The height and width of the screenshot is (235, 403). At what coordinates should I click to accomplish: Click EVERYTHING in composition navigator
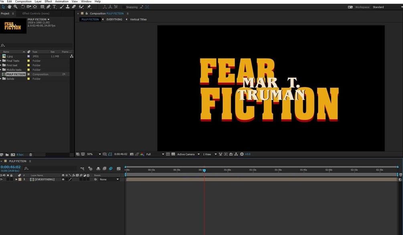point(114,20)
